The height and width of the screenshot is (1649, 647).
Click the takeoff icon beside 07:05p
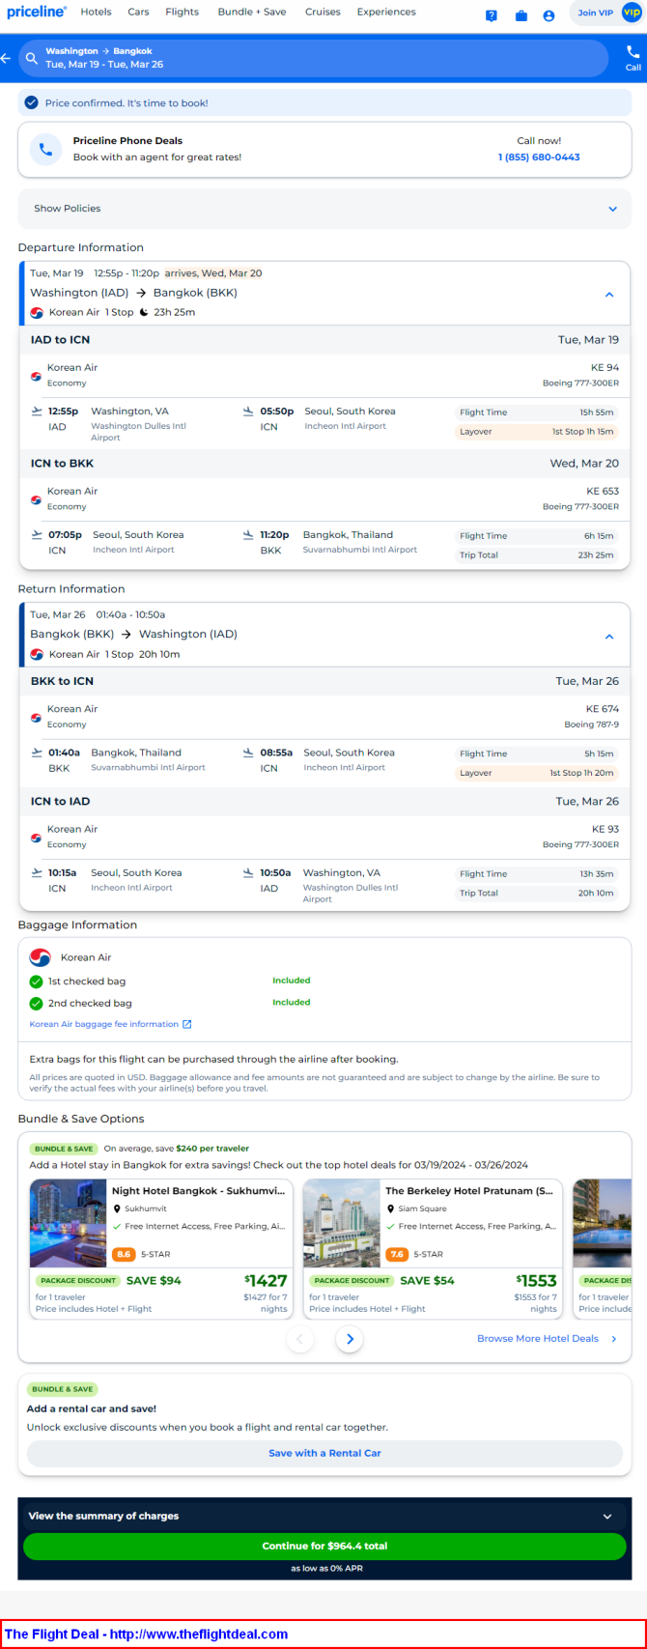37,534
